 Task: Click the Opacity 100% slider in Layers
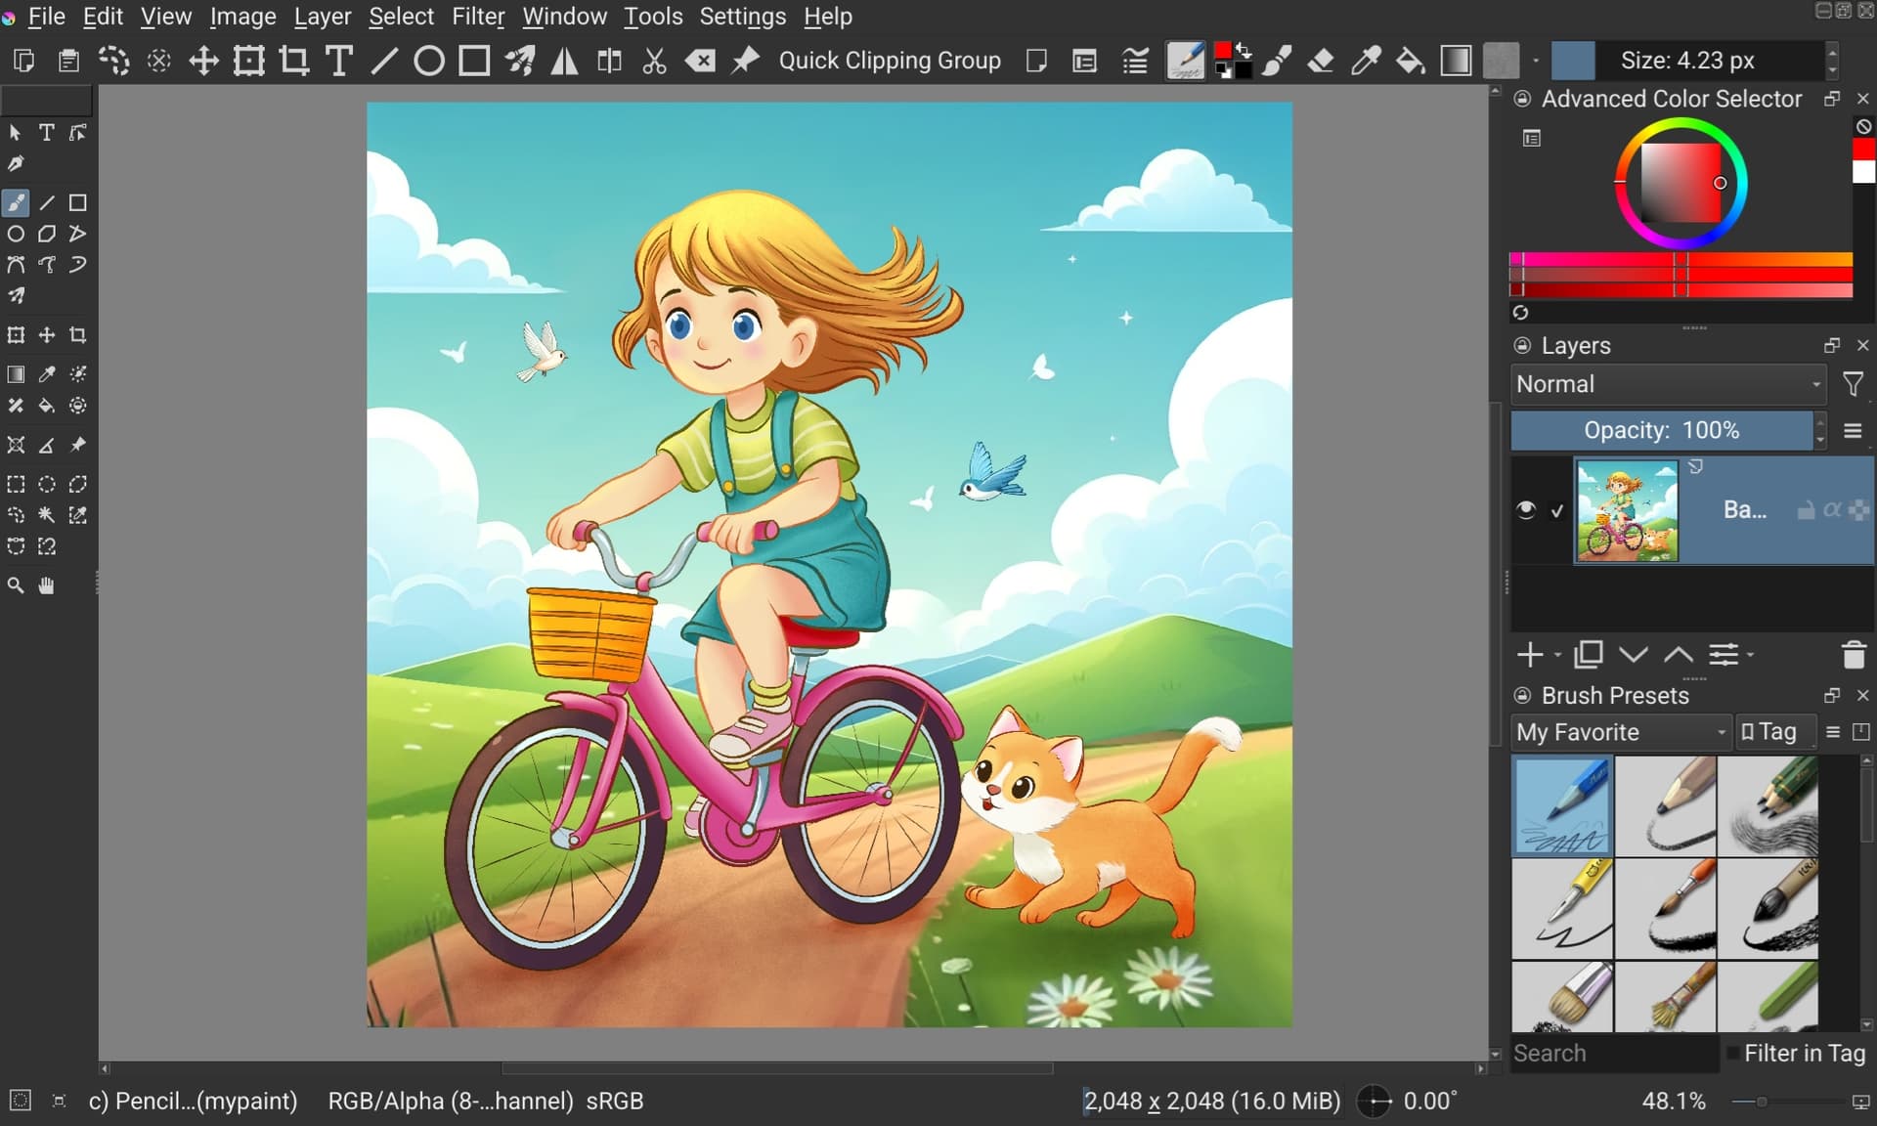[1661, 431]
